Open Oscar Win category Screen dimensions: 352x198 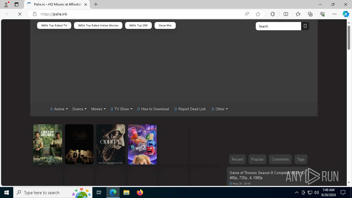click(165, 25)
